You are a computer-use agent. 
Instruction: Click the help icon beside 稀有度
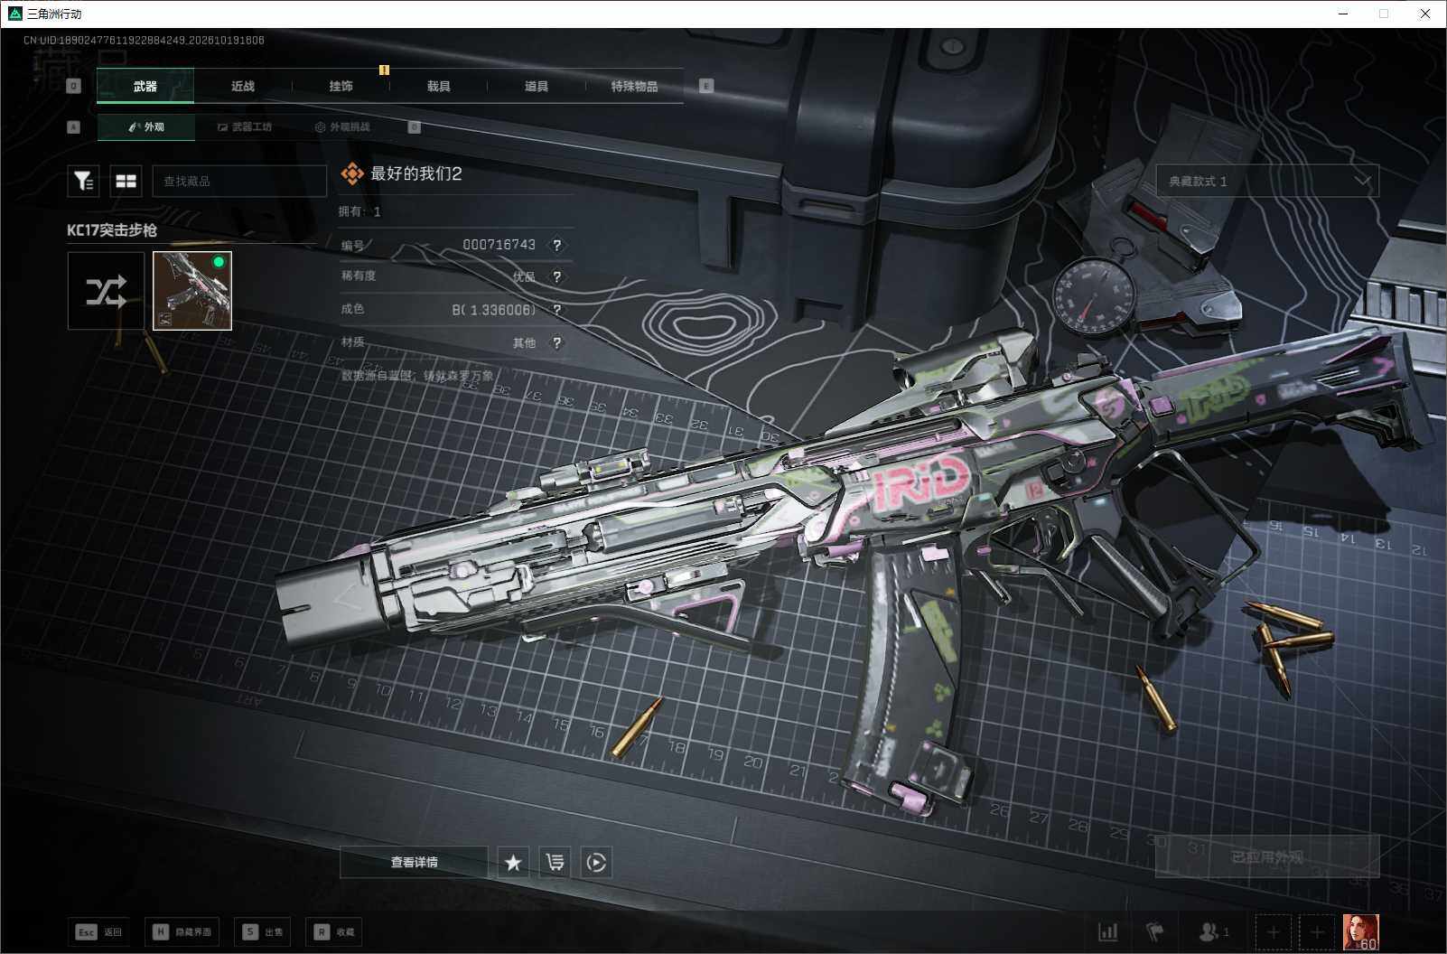coord(557,276)
